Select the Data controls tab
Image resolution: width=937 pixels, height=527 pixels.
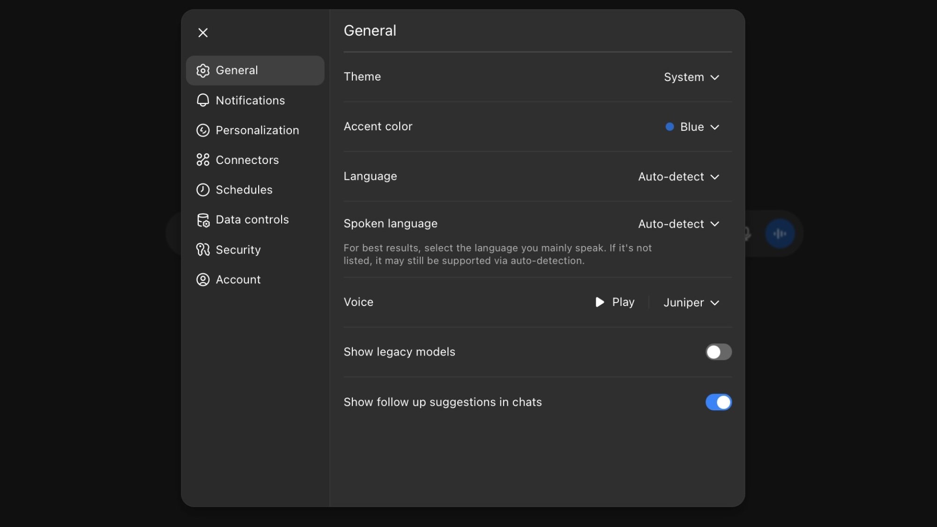(255, 220)
